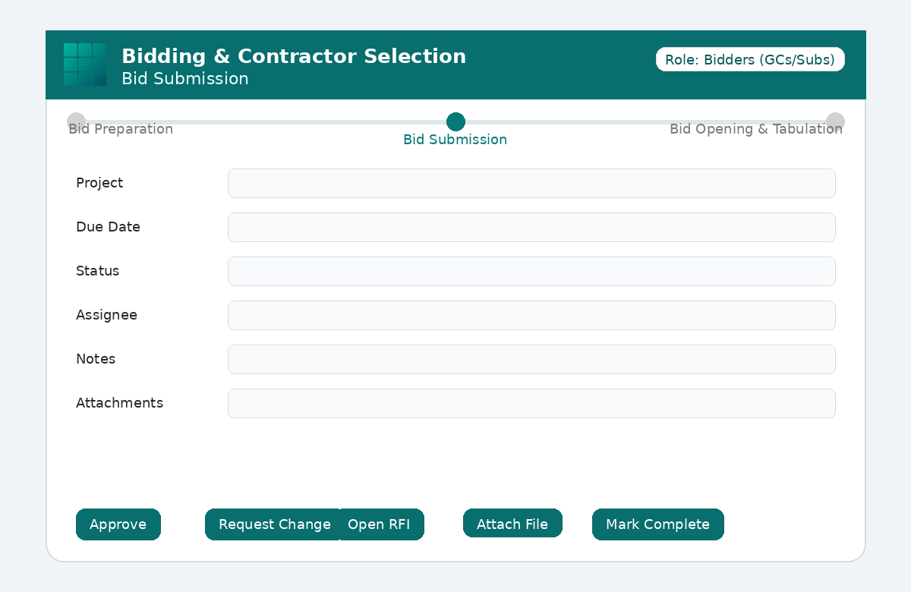Click the Attachments field

tap(531, 403)
